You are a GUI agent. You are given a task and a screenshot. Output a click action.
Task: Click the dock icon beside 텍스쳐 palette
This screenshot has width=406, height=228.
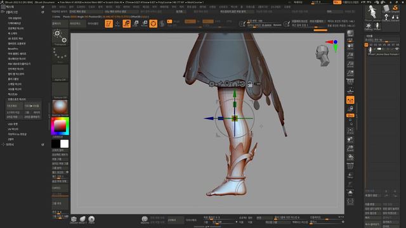pos(43,7)
